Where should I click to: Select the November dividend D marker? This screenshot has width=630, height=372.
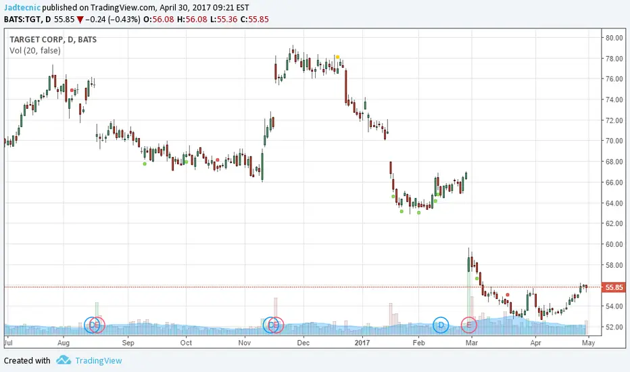271,325
